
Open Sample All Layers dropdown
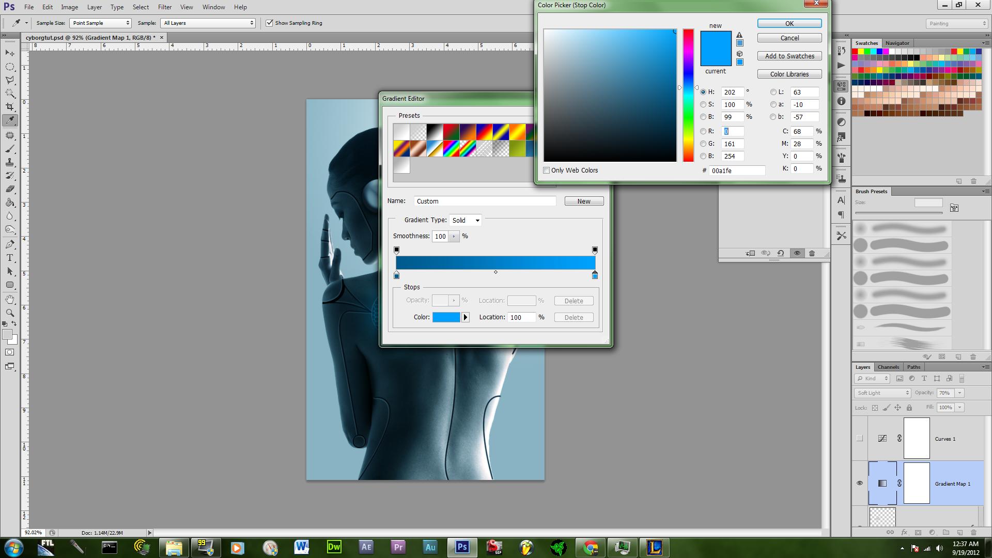208,23
